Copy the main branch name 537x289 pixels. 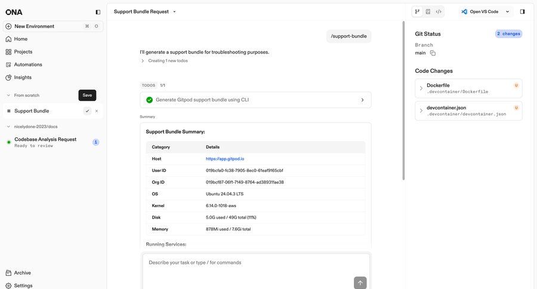(433, 53)
